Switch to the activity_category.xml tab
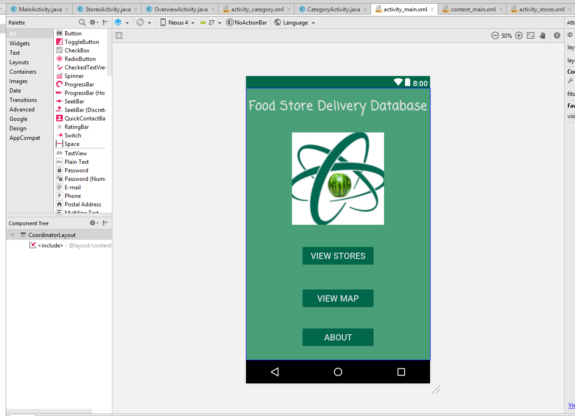The height and width of the screenshot is (416, 575). pos(256,9)
